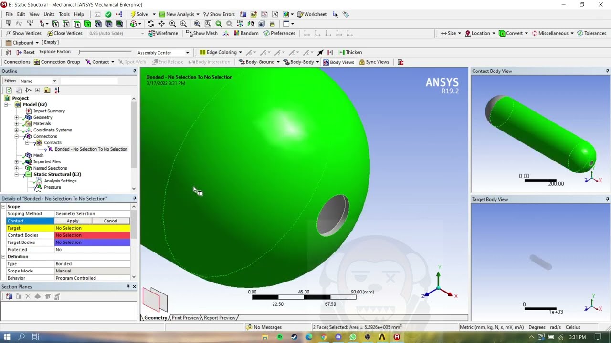Select the green Body selection filter icon
611x343 pixels.
[87, 24]
